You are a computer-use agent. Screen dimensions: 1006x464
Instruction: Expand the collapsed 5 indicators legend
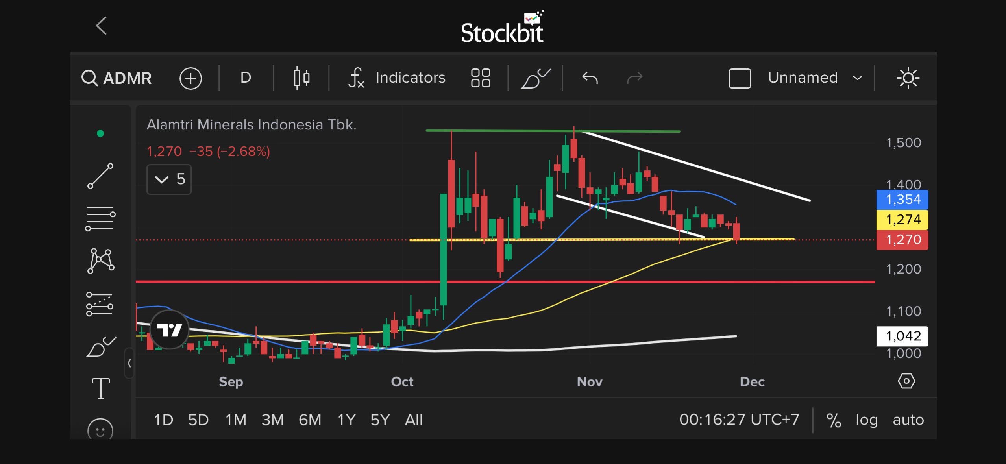169,179
